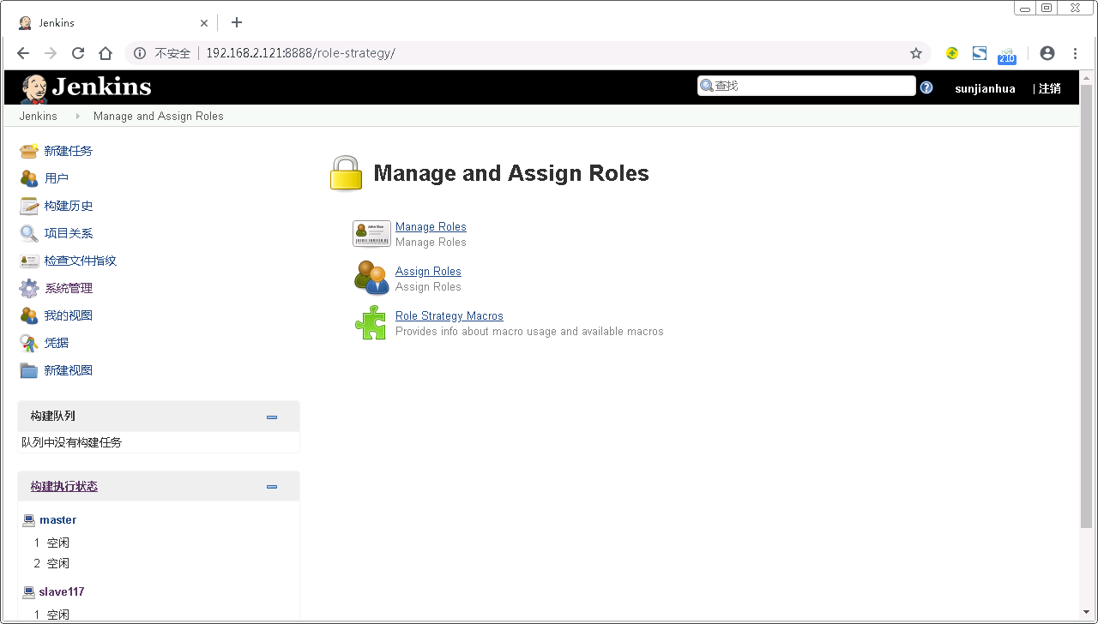Click the browser back arrow
This screenshot has width=1098, height=624.
(23, 53)
